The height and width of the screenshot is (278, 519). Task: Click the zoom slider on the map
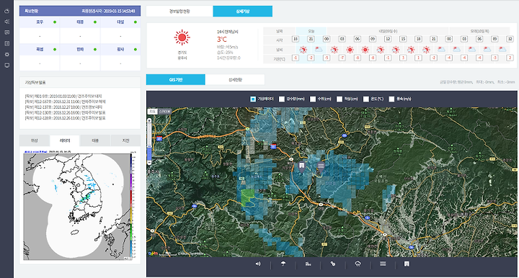pyautogui.click(x=149, y=141)
